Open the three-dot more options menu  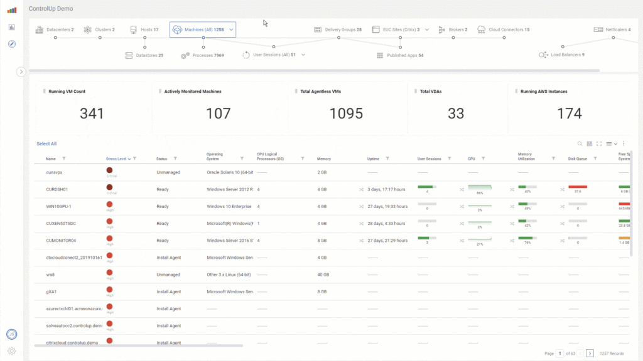point(624,144)
